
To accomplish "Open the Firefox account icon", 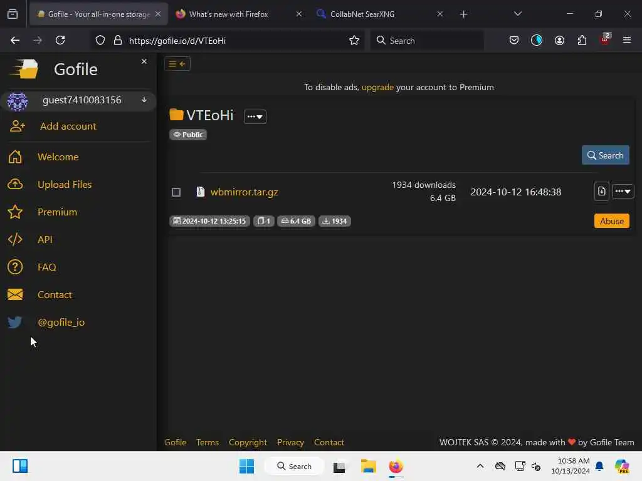I will click(559, 41).
